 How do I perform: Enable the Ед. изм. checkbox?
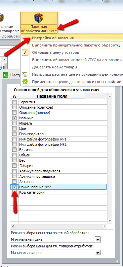15,150
